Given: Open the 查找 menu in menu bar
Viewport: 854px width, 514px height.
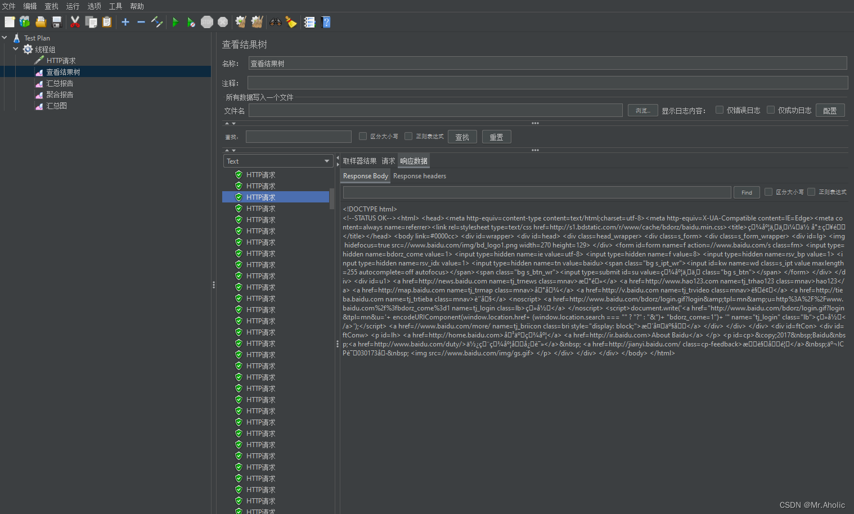Looking at the screenshot, I should [x=51, y=6].
